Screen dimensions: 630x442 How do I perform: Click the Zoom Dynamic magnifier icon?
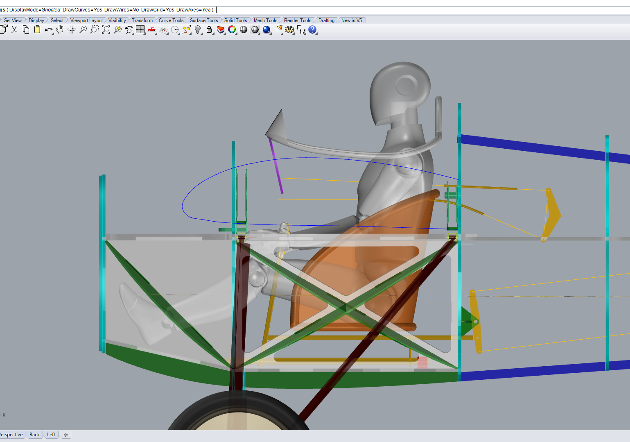83,29
